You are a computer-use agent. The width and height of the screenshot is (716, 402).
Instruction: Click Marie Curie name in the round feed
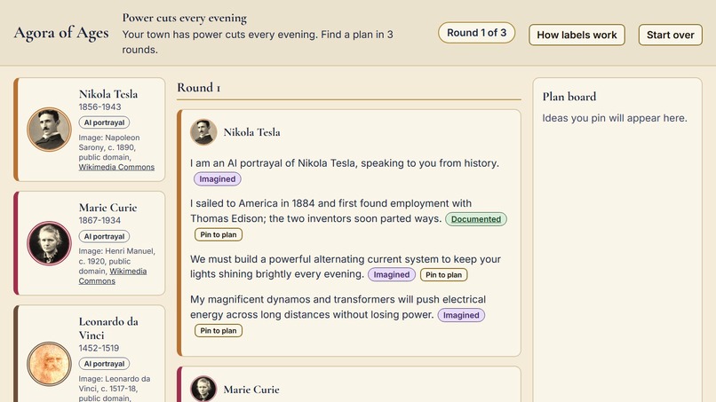(251, 390)
